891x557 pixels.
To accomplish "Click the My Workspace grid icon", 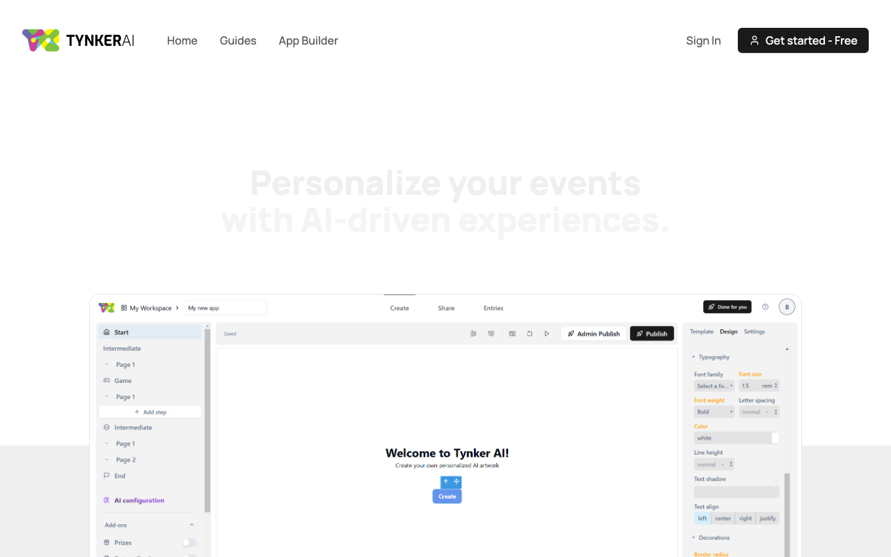I will click(x=124, y=308).
